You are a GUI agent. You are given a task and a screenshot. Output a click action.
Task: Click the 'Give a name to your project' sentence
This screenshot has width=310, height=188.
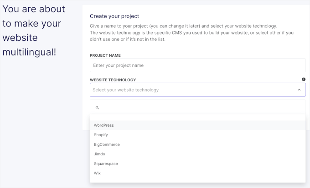[137, 26]
